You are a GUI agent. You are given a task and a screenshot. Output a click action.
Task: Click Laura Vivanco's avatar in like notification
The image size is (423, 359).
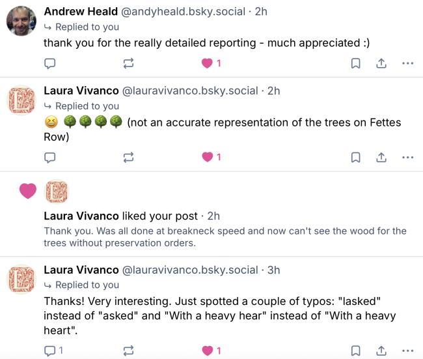[56, 192]
